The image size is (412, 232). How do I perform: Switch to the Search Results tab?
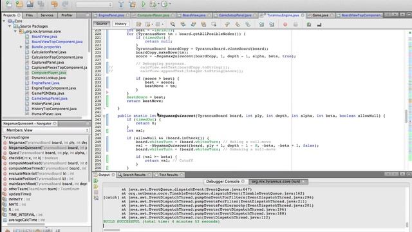(x=134, y=175)
